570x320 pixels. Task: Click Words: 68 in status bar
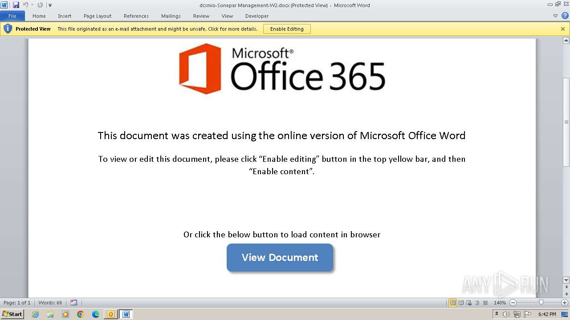click(50, 303)
